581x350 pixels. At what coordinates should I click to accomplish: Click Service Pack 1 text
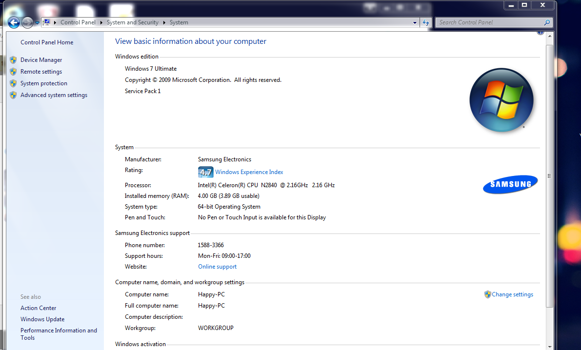tap(142, 91)
